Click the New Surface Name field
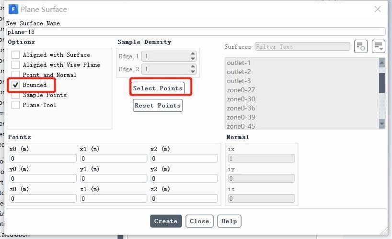Screen dimensions: 392x239 pyautogui.click(x=196, y=32)
